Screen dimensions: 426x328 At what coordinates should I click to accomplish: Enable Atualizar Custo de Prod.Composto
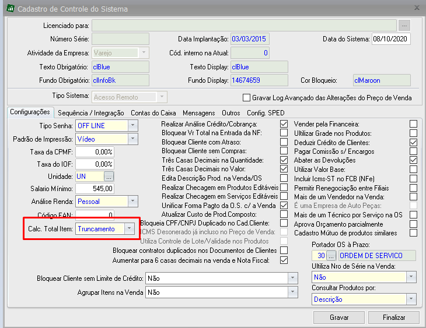[284, 214]
